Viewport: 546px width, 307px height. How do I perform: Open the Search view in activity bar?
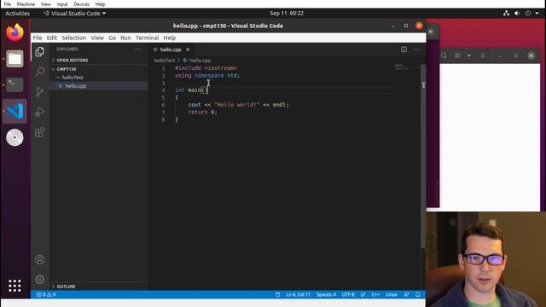coord(40,72)
